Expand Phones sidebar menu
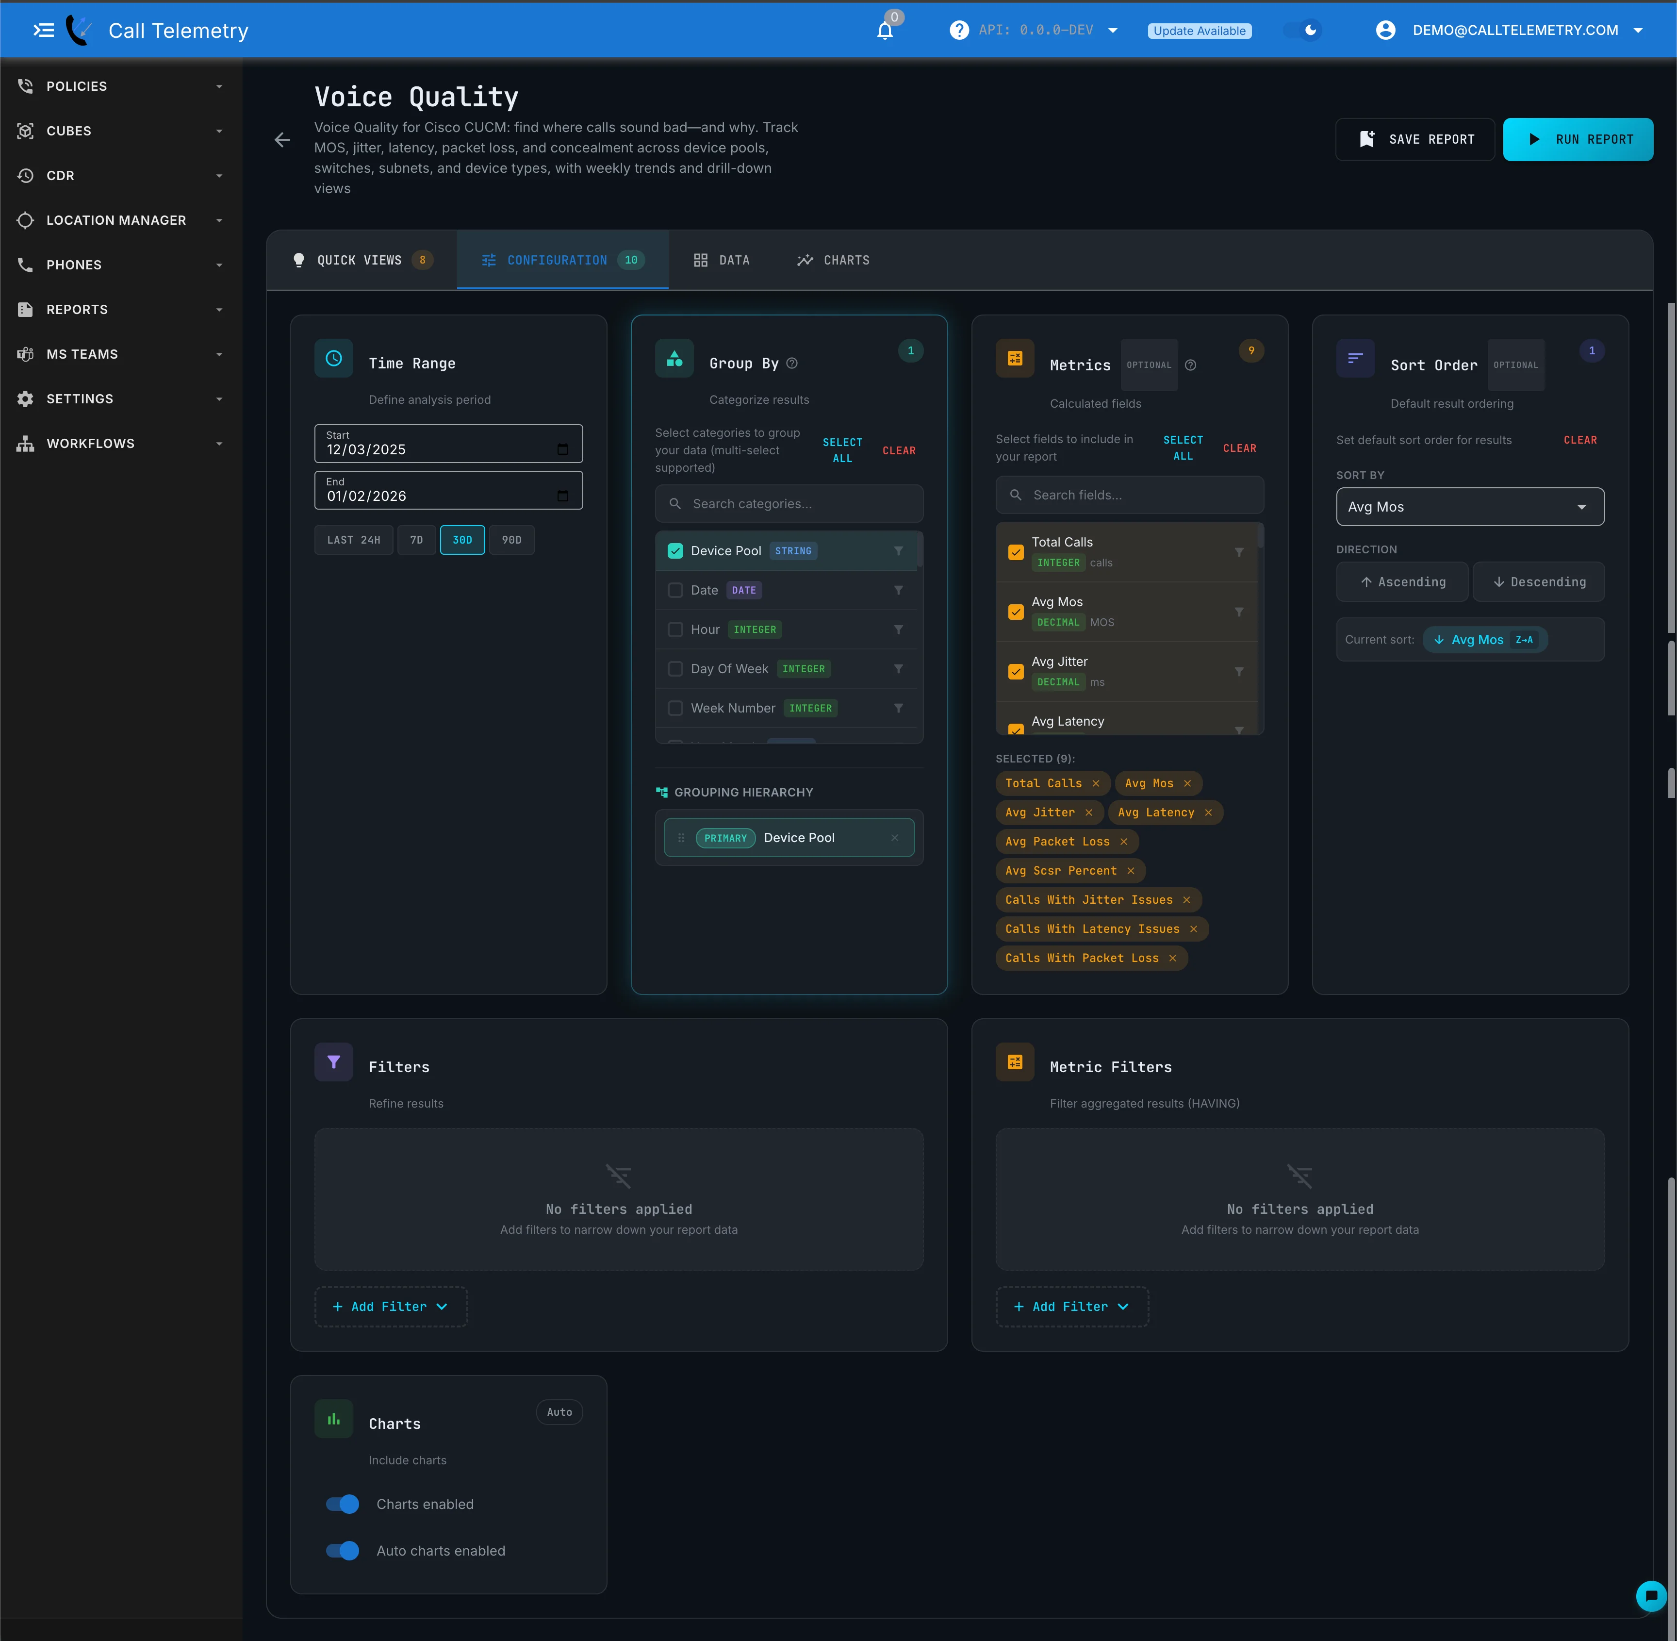1677x1641 pixels. (x=121, y=265)
